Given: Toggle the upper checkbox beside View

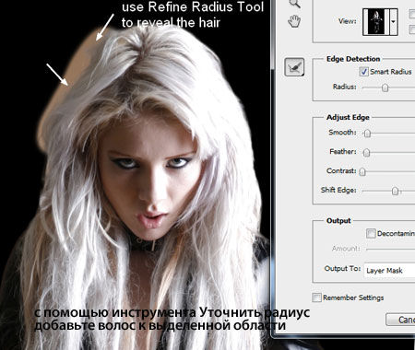Looking at the screenshot, I should (x=412, y=14).
